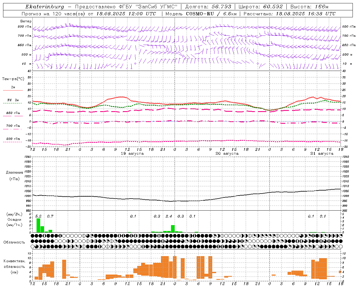
Task: Click red line sample under '2м' legend
Action: point(13,90)
